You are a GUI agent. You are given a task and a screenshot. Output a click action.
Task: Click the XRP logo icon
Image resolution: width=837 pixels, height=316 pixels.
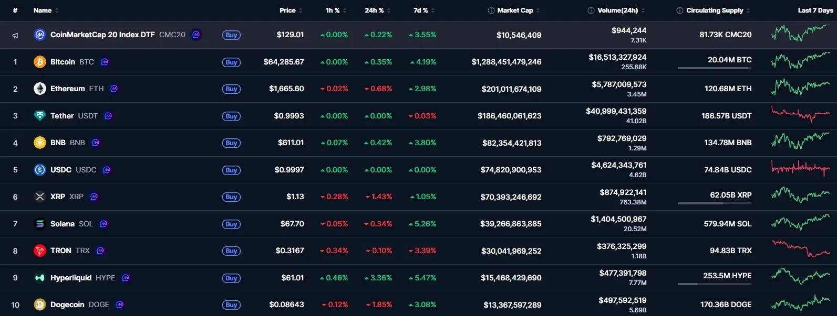coord(40,197)
